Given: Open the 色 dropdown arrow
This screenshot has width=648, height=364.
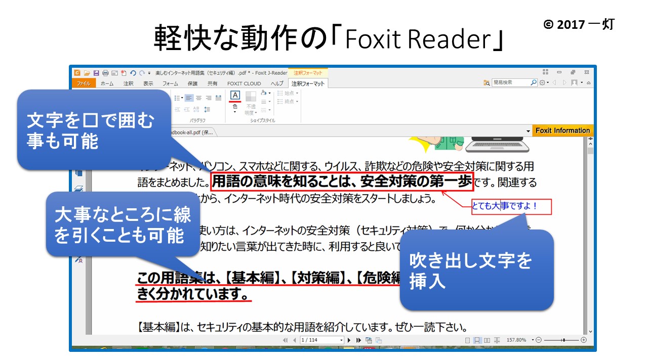Looking at the screenshot, I should pyautogui.click(x=235, y=112).
